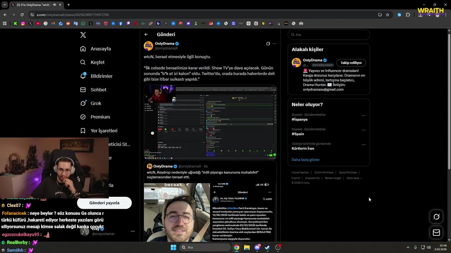
Task: Reload the page
Action: (22, 15)
